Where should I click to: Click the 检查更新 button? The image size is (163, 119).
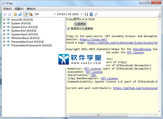(x=80, y=24)
